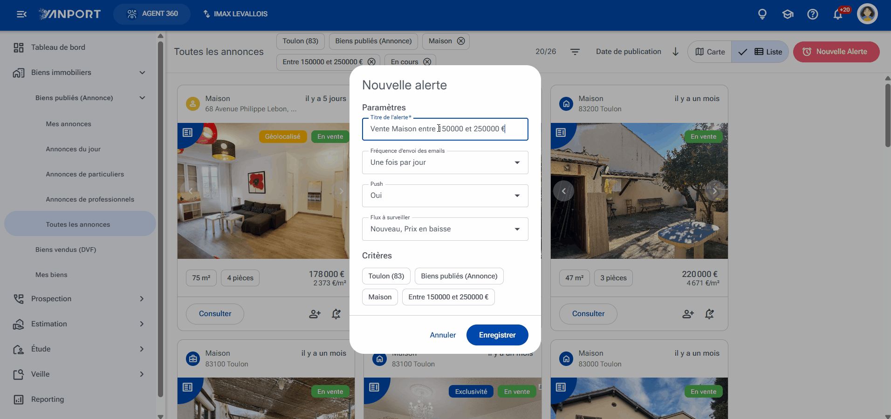The width and height of the screenshot is (891, 419).
Task: Collapse the Biens immobiliers section
Action: click(x=143, y=73)
